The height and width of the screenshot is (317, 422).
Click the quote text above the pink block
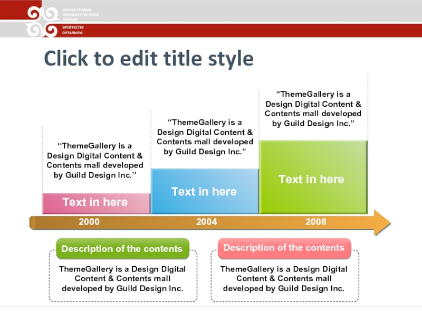click(95, 161)
